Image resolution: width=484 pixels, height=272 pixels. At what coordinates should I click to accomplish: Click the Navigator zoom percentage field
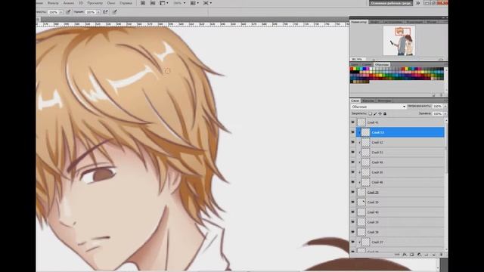click(x=357, y=59)
